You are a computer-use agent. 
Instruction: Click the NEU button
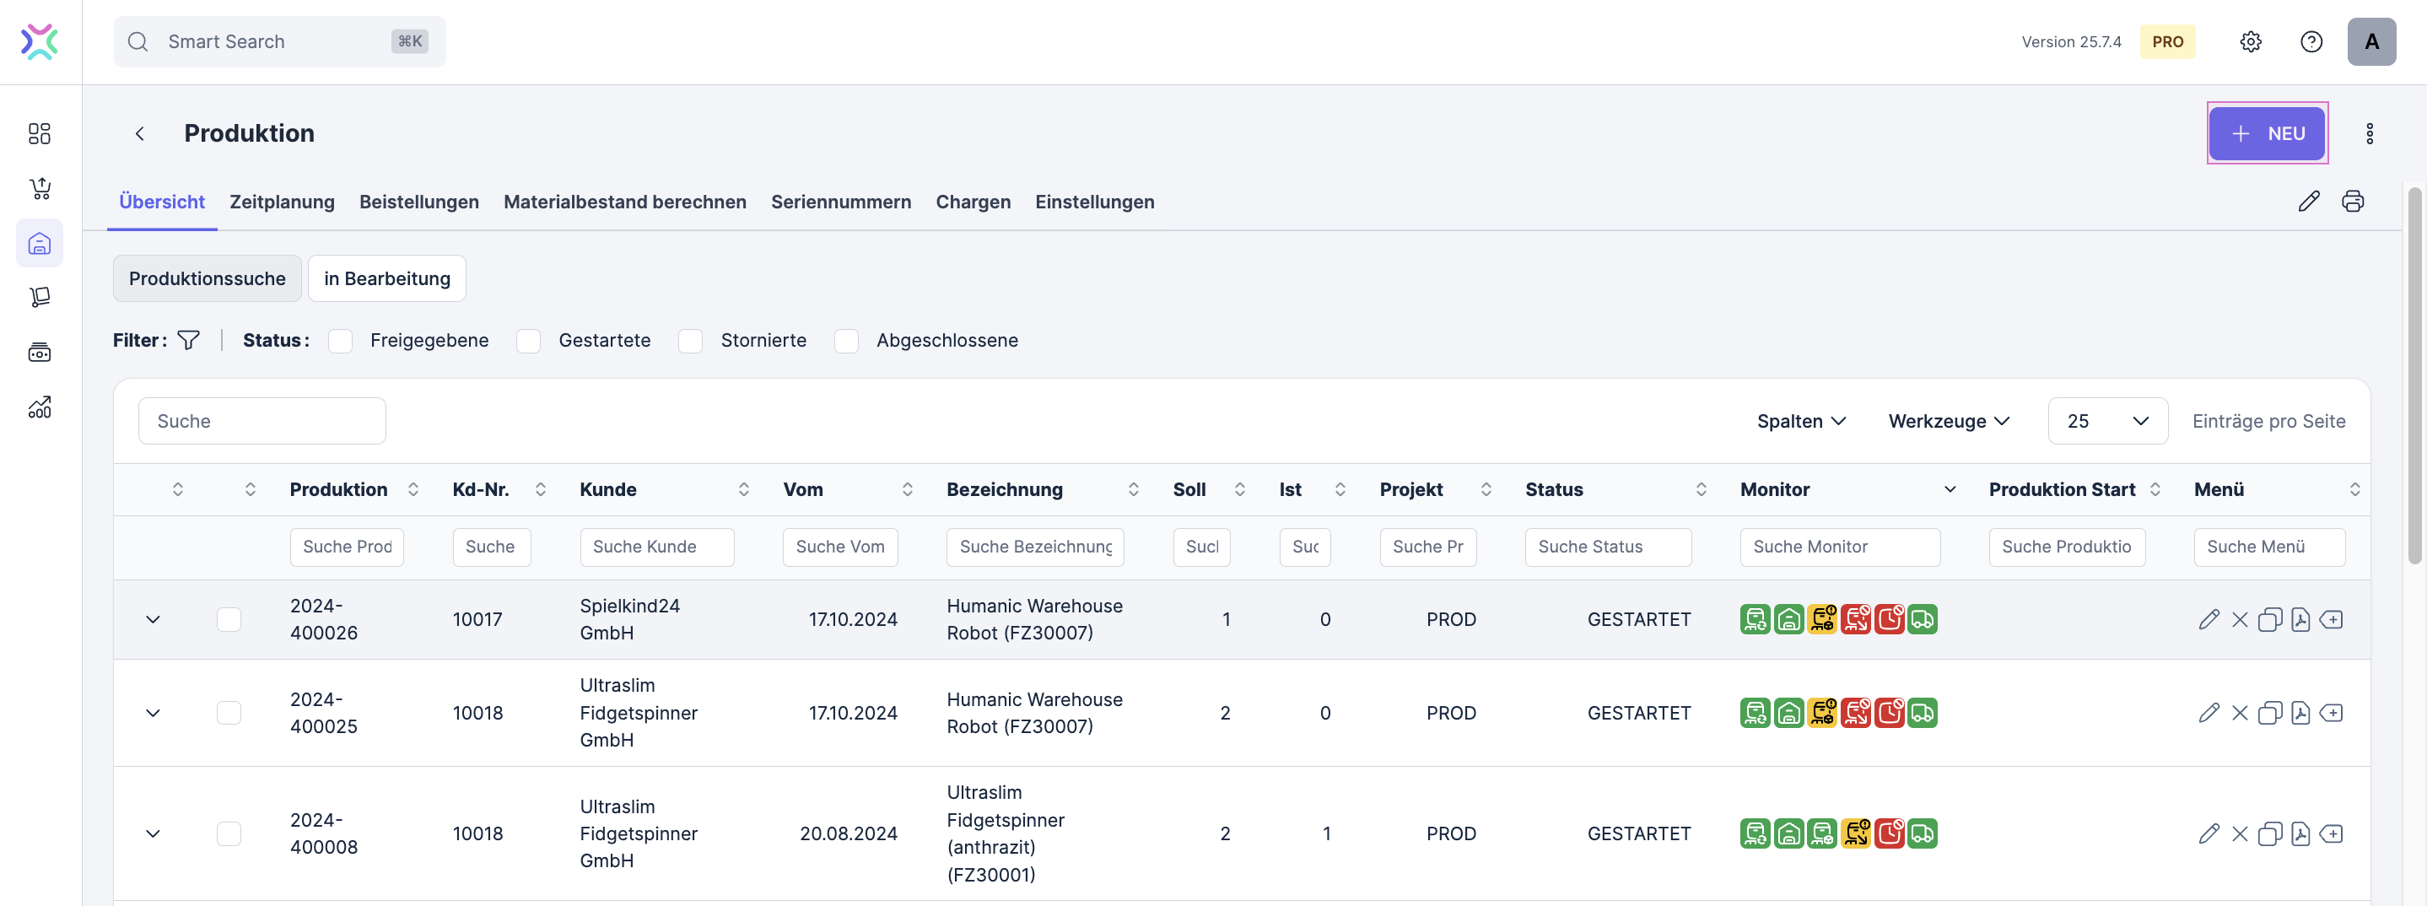(2266, 134)
